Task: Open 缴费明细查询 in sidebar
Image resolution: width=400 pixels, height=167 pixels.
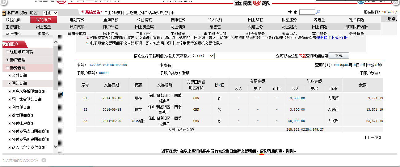Action: pos(23,115)
